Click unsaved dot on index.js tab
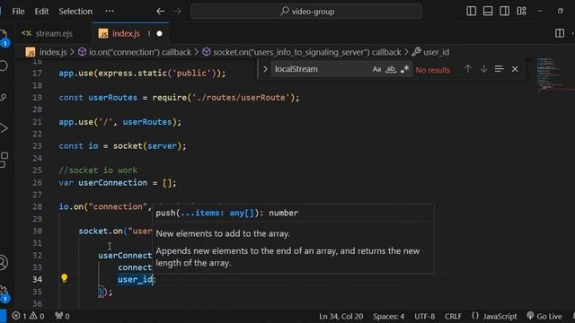575x323 pixels. click(160, 34)
